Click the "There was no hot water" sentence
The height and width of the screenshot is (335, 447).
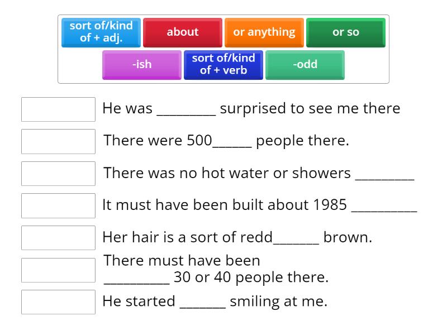tap(259, 173)
